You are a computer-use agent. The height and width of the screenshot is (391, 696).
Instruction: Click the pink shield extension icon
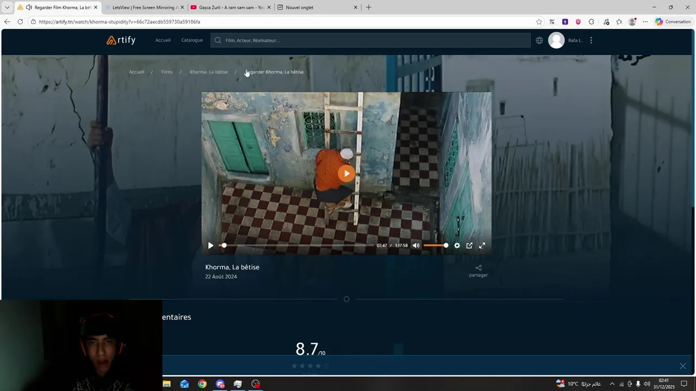coord(578,22)
